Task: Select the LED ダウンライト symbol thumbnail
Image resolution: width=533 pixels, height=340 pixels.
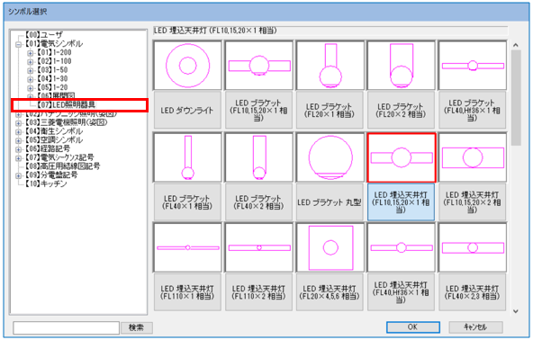Action: pyautogui.click(x=187, y=66)
